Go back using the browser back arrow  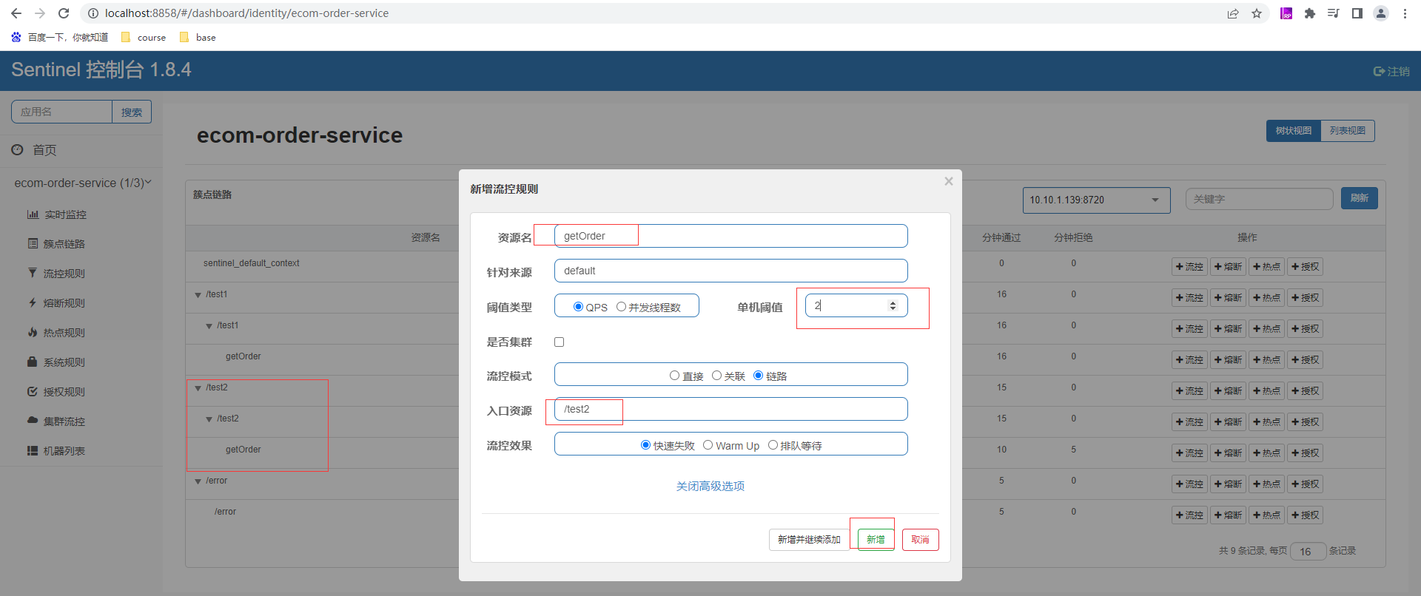click(x=16, y=13)
